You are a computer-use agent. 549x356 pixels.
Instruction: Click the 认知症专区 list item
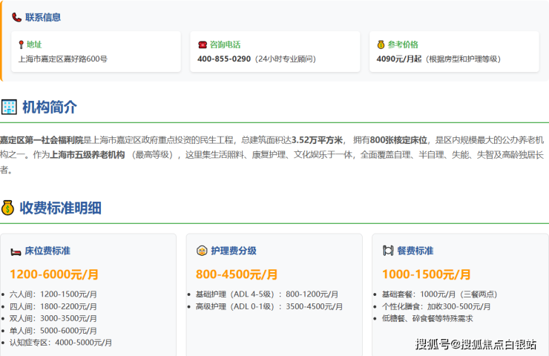coord(61,342)
